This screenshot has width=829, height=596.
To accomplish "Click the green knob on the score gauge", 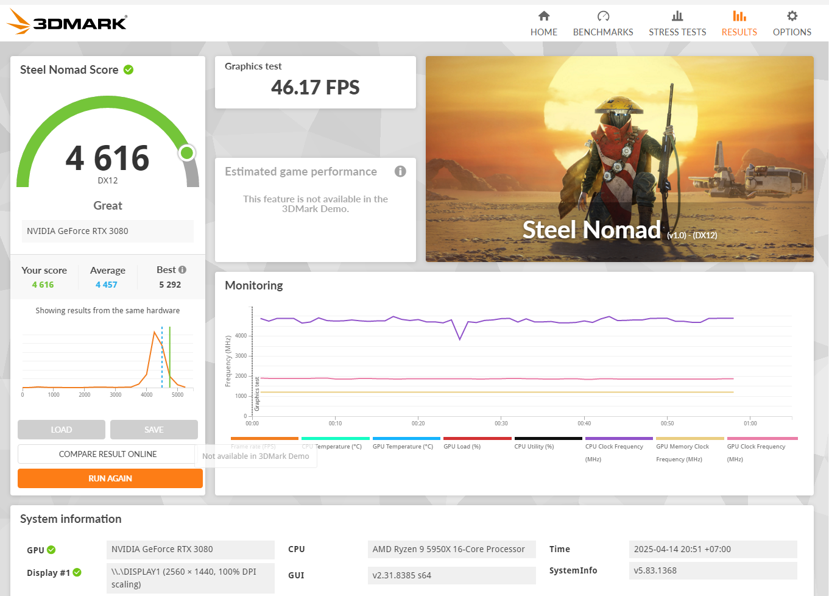I will 187,152.
